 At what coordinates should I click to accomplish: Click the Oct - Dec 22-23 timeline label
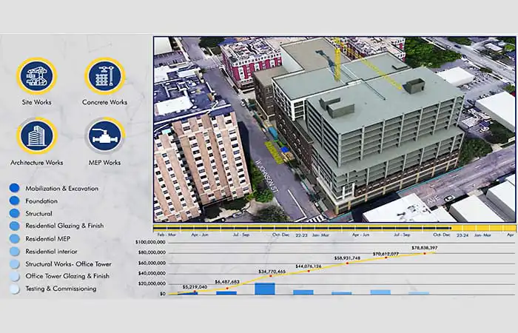290,235
